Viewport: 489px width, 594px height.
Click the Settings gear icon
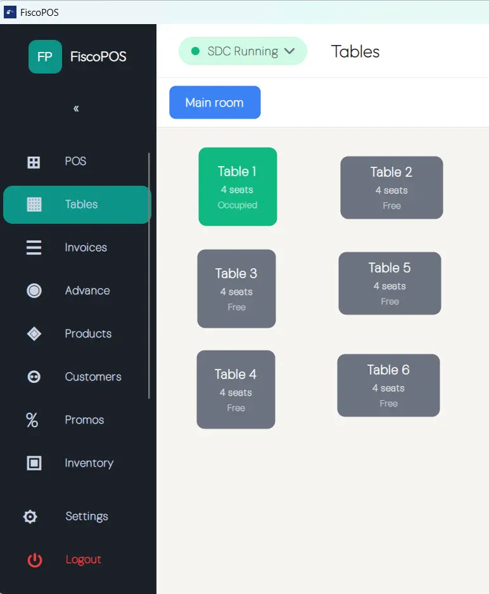pyautogui.click(x=30, y=517)
